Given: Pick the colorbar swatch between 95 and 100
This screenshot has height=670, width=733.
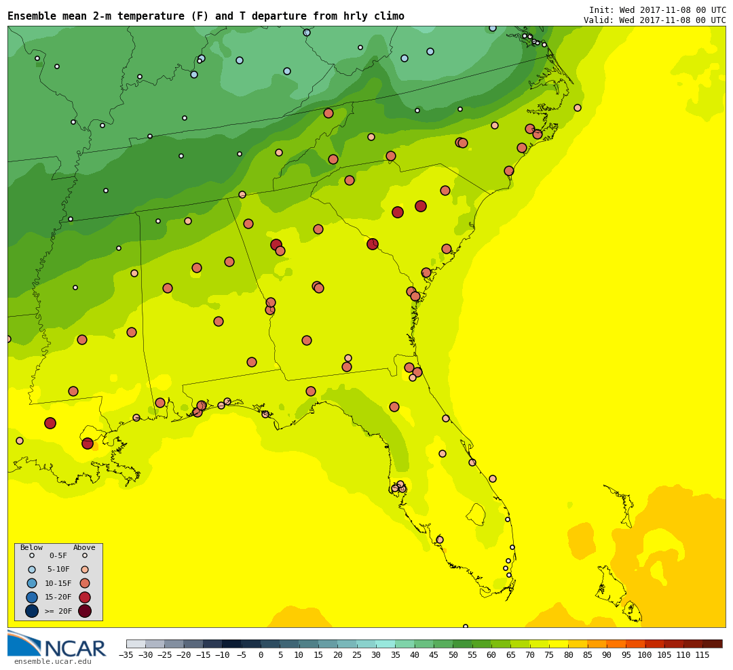Looking at the screenshot, I should [636, 644].
